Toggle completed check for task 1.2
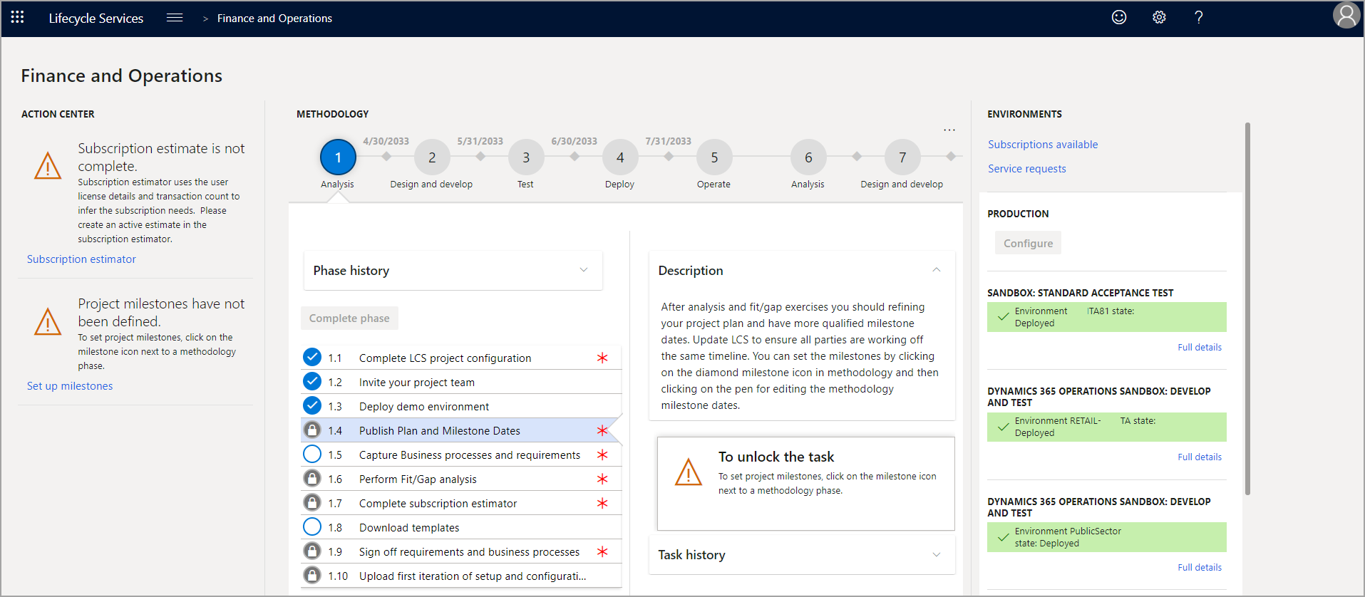This screenshot has width=1365, height=597. [x=312, y=382]
